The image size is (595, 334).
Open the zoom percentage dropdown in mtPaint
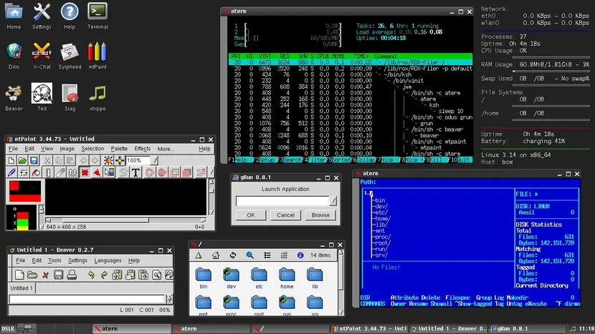(154, 160)
